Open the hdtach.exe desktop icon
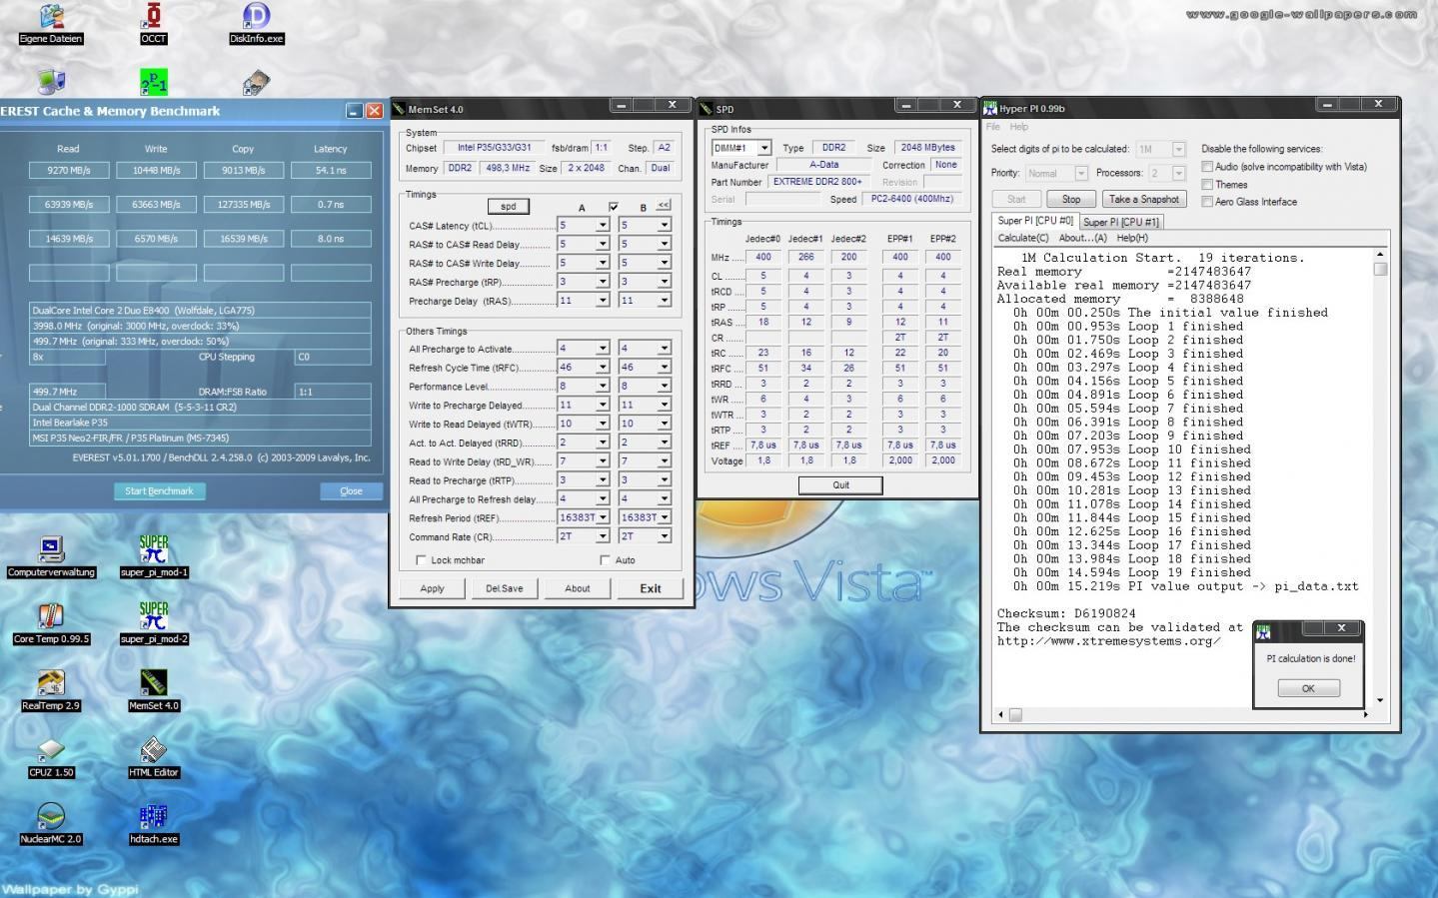 point(154,824)
